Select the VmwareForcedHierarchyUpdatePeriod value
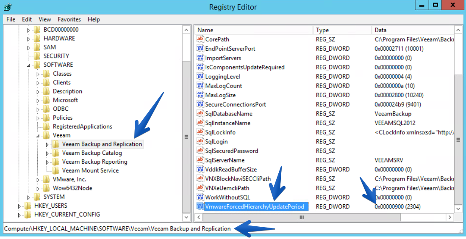This screenshot has height=239, width=466. pyautogui.click(x=256, y=206)
